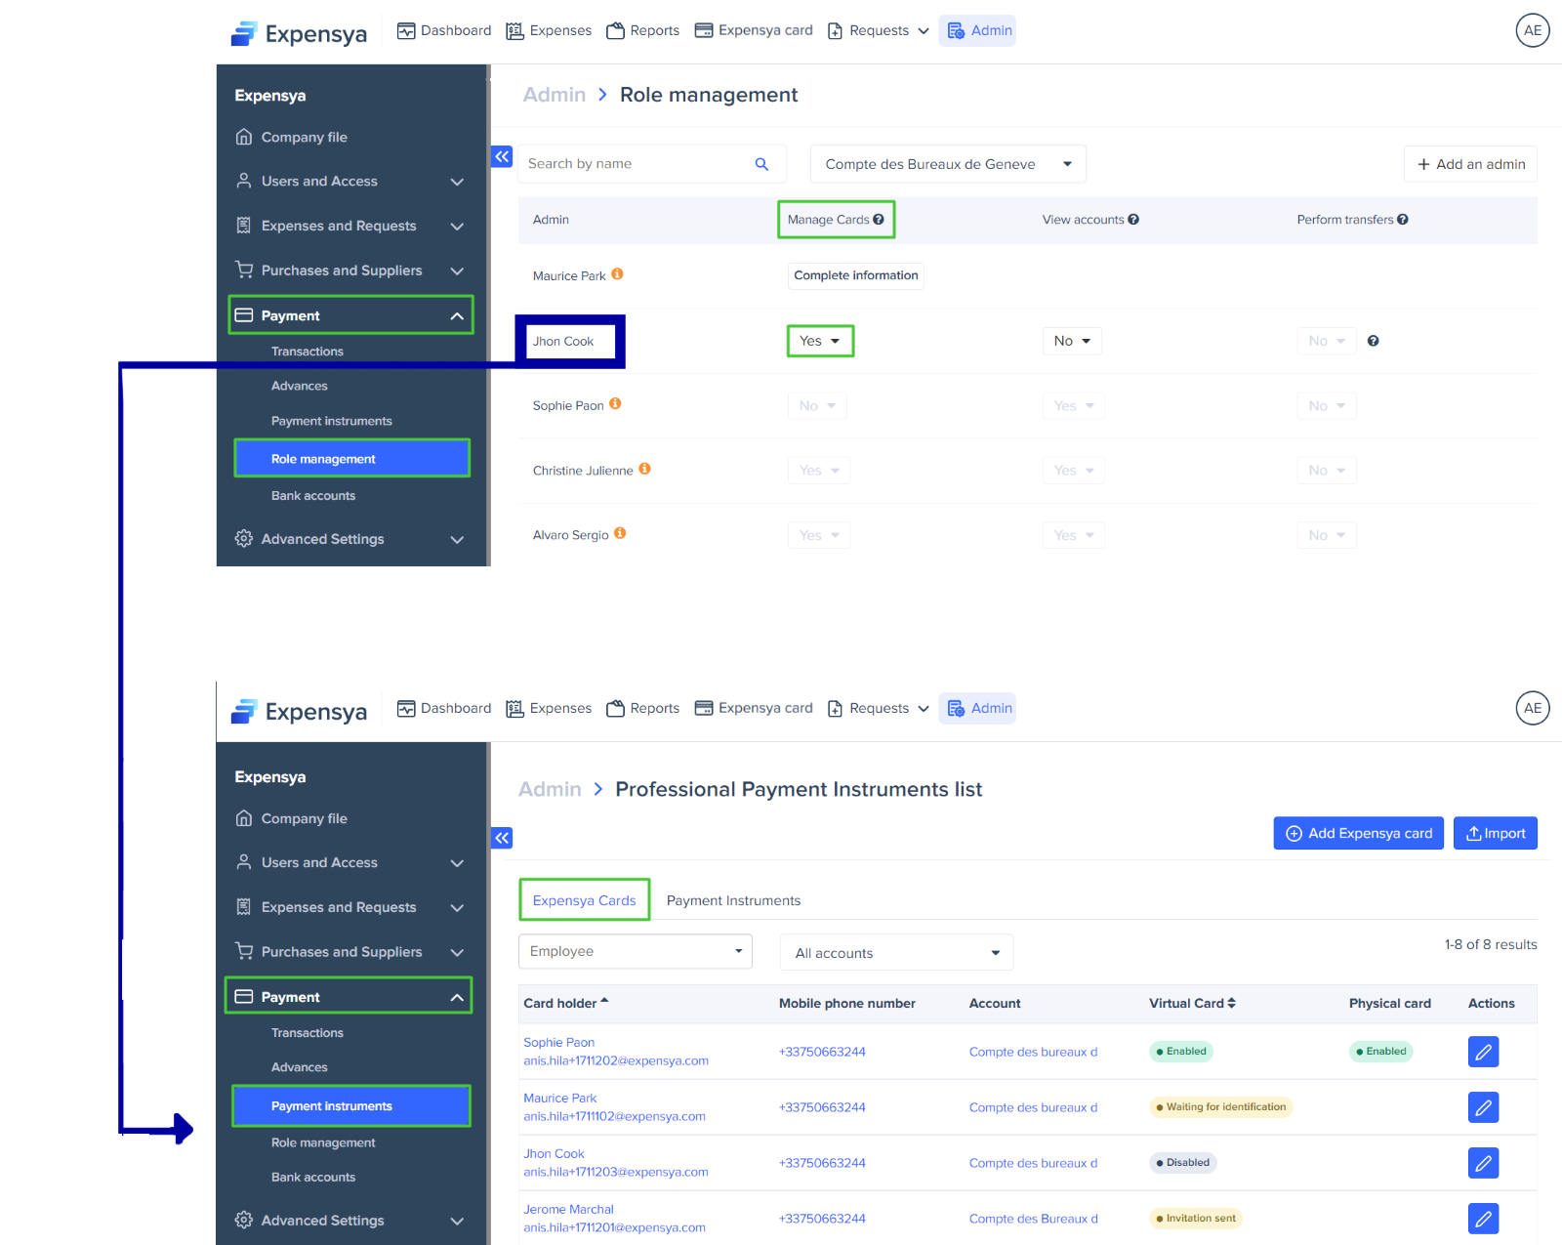Click the info icon next to Sophie Paon admin

[x=615, y=404]
